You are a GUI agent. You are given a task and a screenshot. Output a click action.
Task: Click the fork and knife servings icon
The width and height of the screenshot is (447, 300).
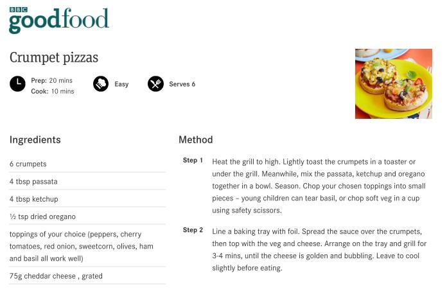click(155, 84)
